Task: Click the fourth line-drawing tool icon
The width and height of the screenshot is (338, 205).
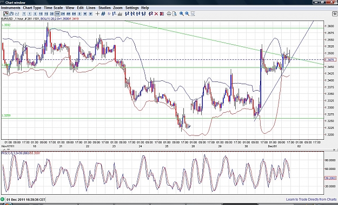Action: (x=144, y=14)
